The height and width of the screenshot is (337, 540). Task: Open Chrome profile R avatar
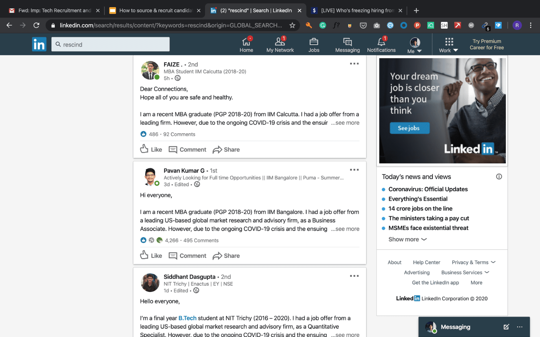click(517, 25)
